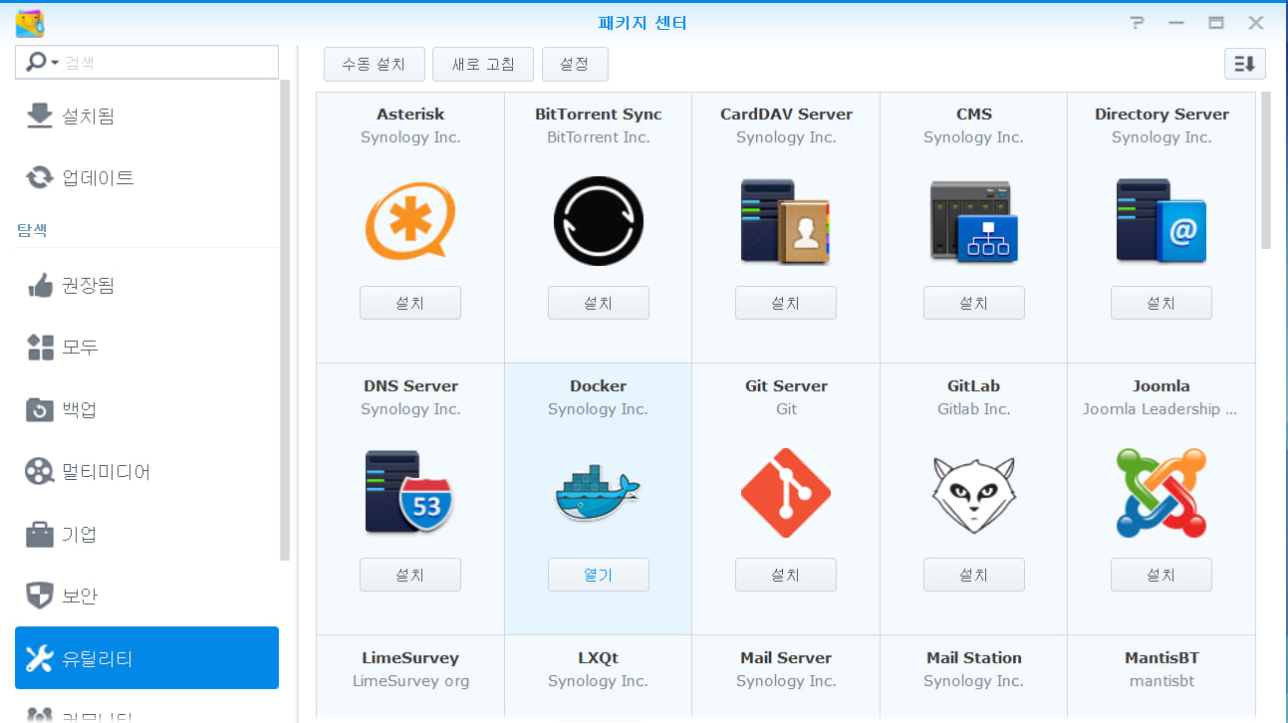Open the Directory Server package icon
Screen dimensions: 1288x723
coord(1161,221)
